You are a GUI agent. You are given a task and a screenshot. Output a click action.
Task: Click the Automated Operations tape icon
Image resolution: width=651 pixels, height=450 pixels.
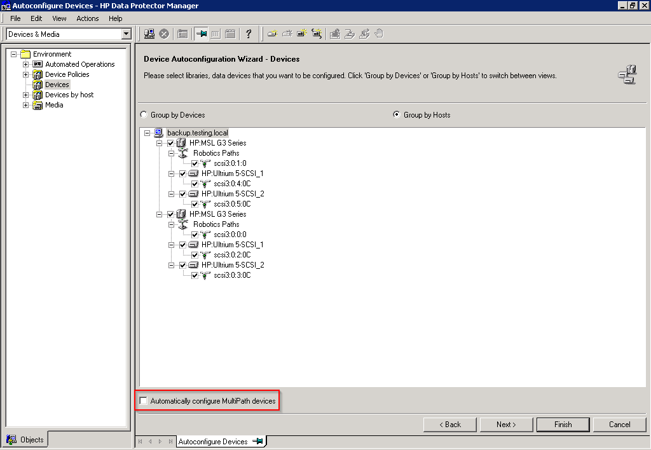(38, 64)
